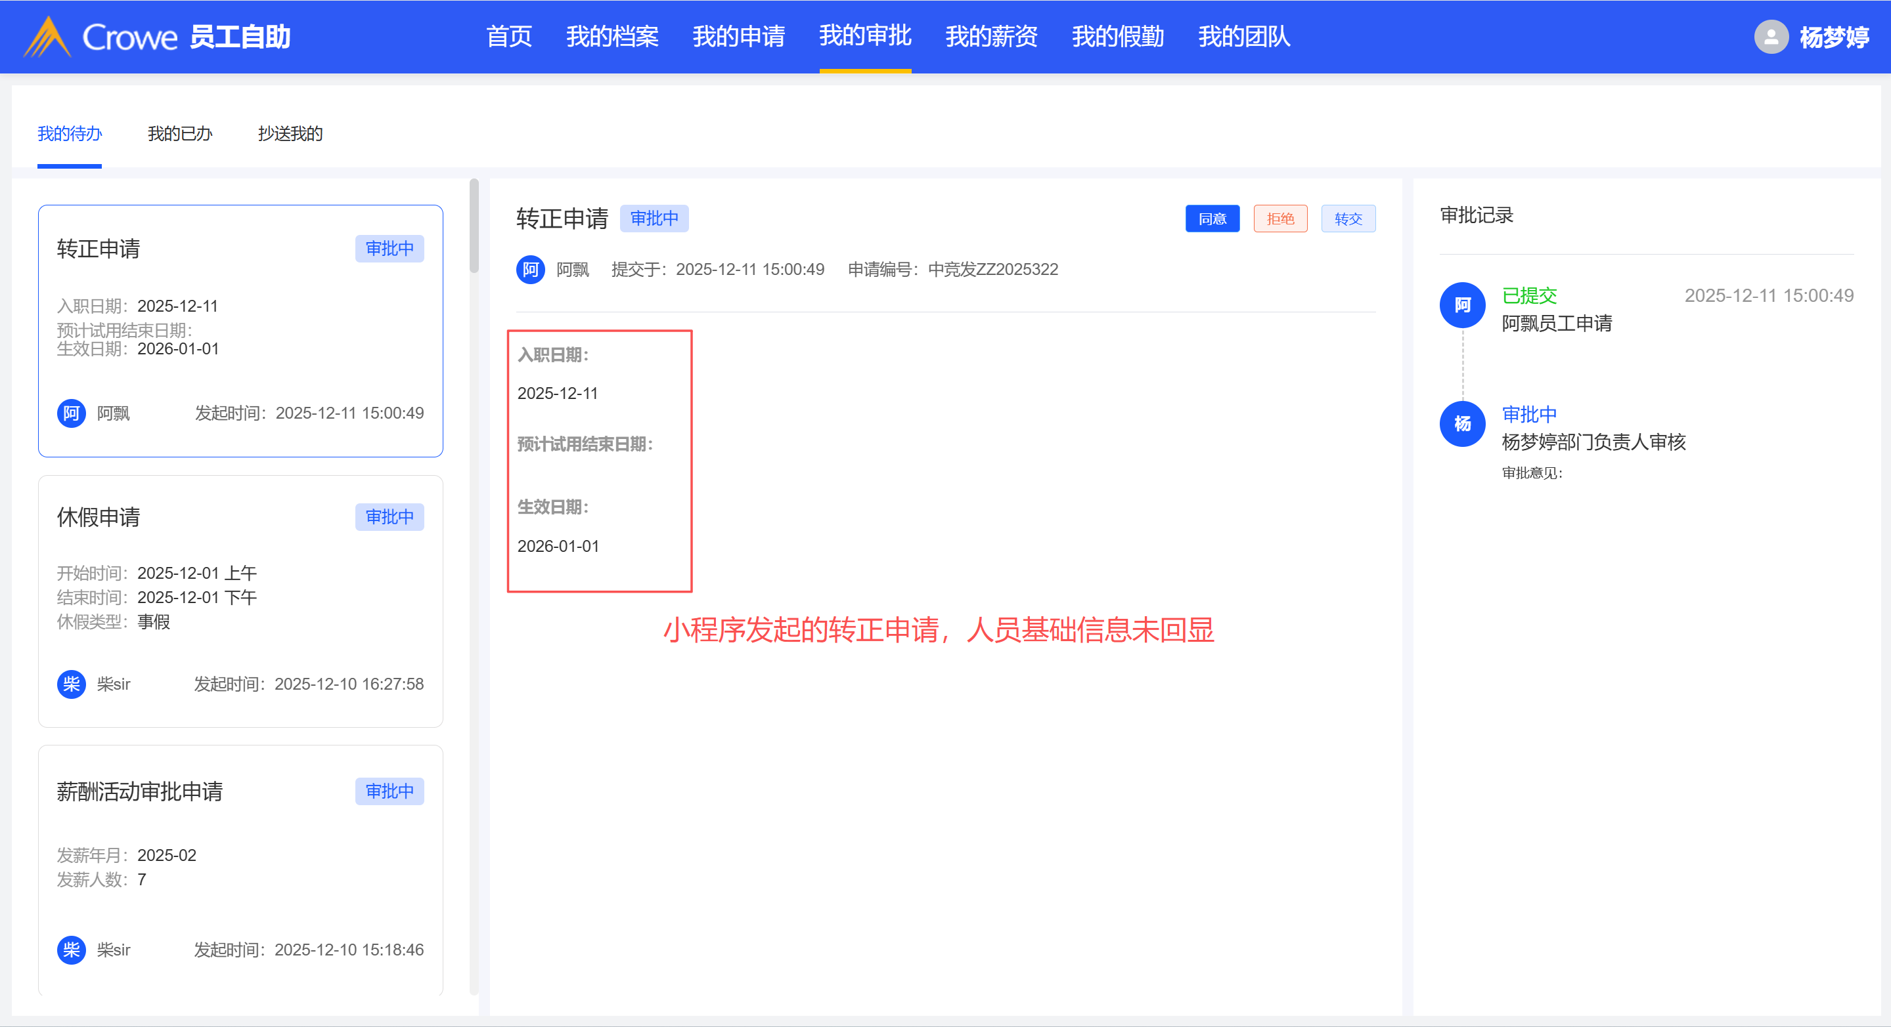Click 柴sir avatar in 薪酬活动审批申请 card
Viewport: 1891px width, 1027px height.
tap(71, 950)
